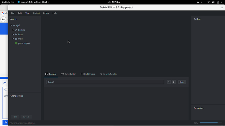Viewport: 225px width, 126px height.
Task: Click the battery status icon
Action: (x=218, y=2)
